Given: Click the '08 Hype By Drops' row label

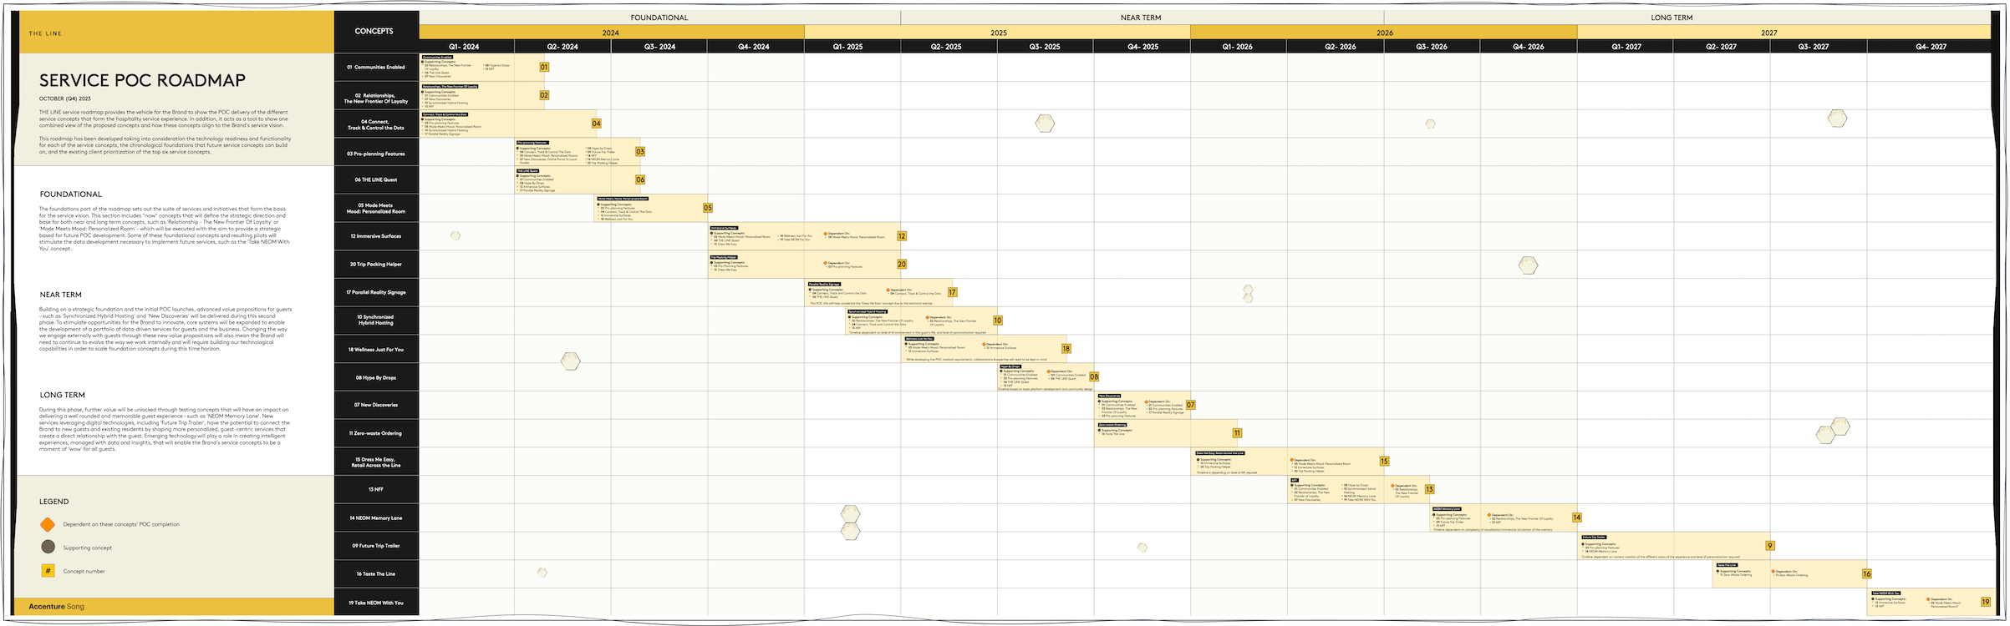Looking at the screenshot, I should pos(376,377).
